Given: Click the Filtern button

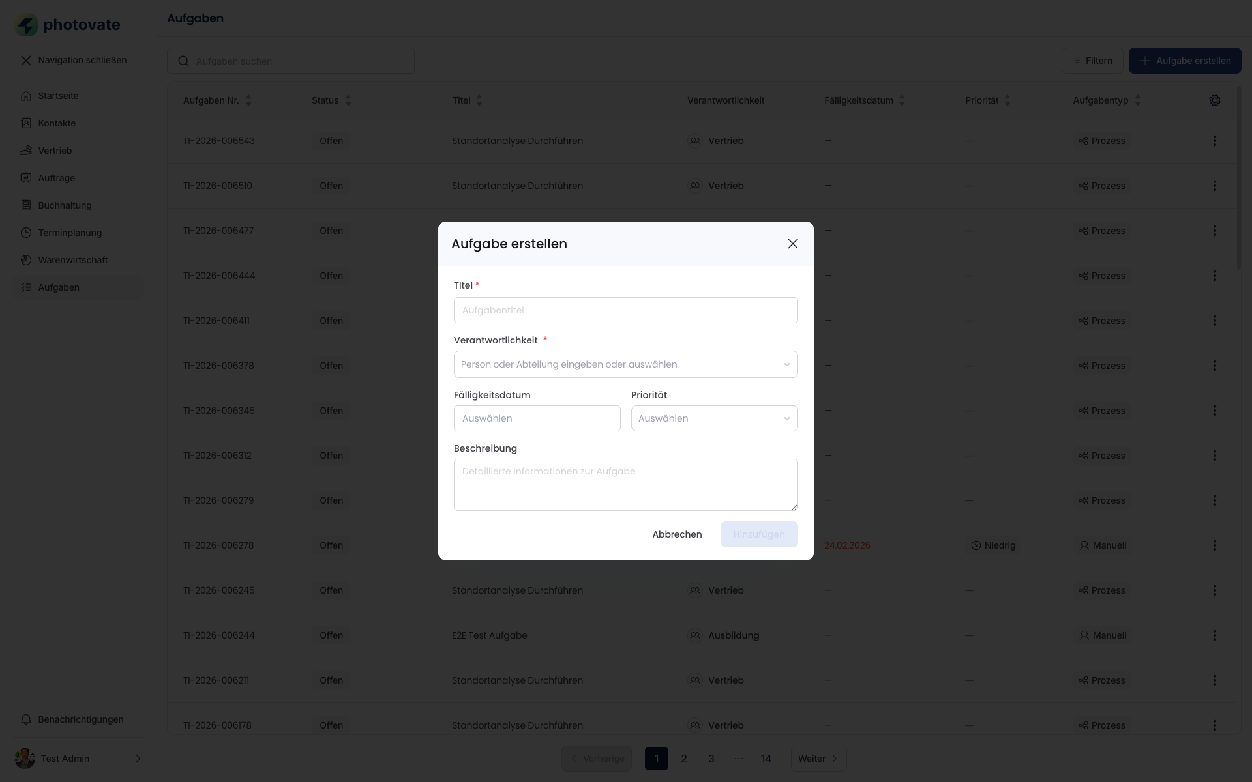Looking at the screenshot, I should click(x=1092, y=61).
